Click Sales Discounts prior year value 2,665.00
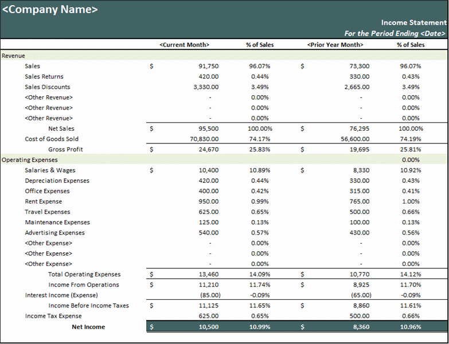The image size is (449, 344). pos(357,87)
